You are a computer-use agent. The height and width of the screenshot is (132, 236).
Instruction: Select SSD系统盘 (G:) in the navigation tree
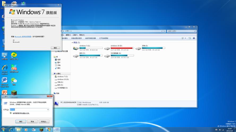coord(61,88)
